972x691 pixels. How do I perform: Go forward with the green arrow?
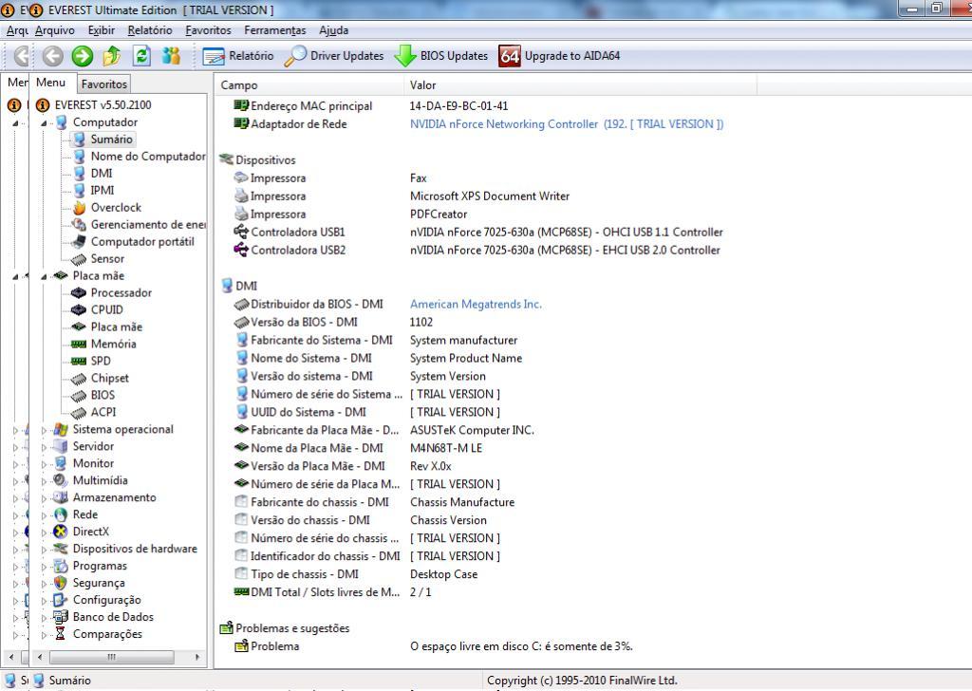(x=82, y=56)
